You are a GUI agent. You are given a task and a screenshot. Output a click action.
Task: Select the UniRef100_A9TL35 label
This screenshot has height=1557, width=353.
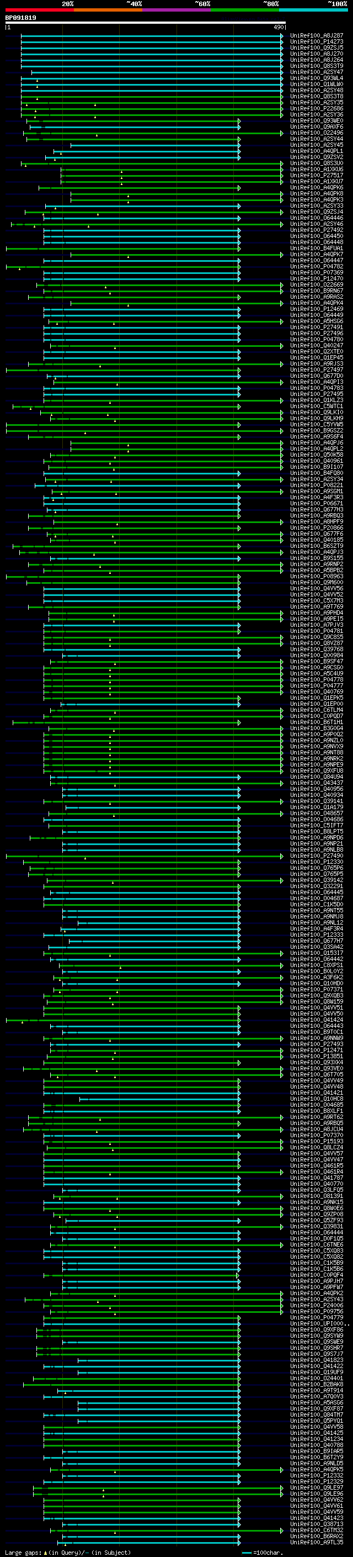pyautogui.click(x=317, y=1543)
